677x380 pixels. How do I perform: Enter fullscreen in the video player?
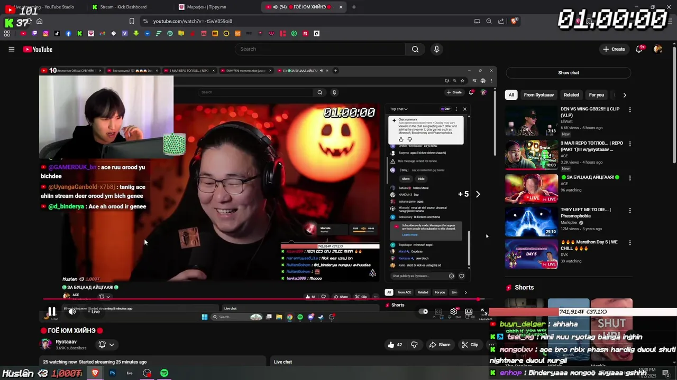point(483,311)
